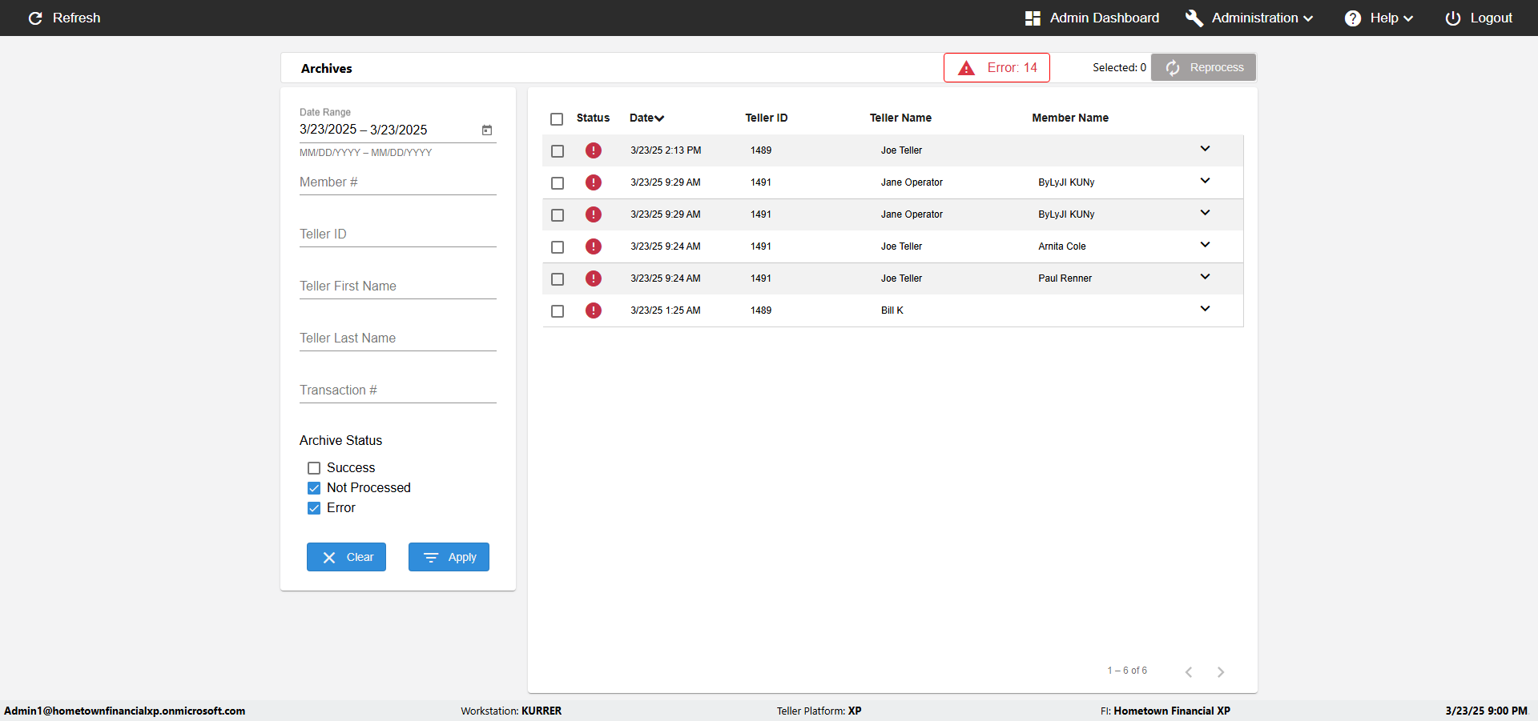Open the Date Range calendar picker icon
This screenshot has width=1538, height=721.
pyautogui.click(x=486, y=130)
